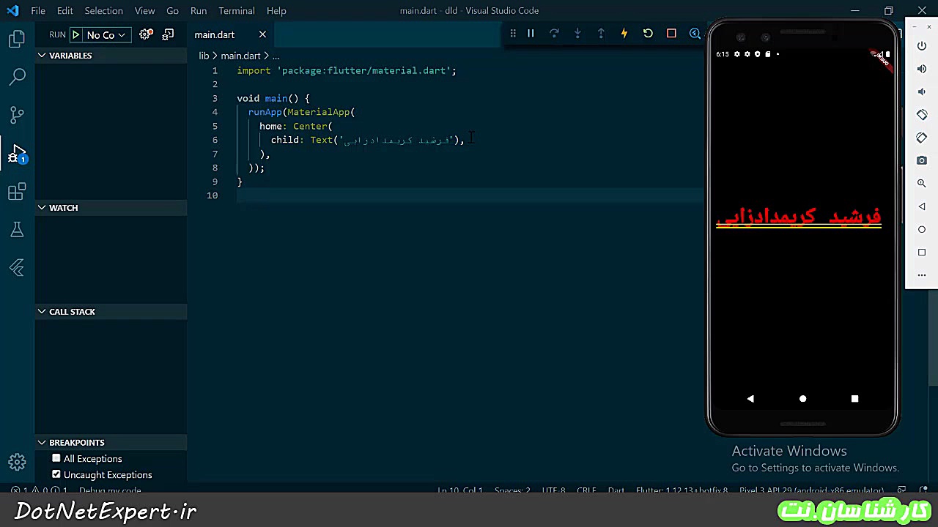The width and height of the screenshot is (938, 527).
Task: Open the Source Control view
Action: click(17, 115)
